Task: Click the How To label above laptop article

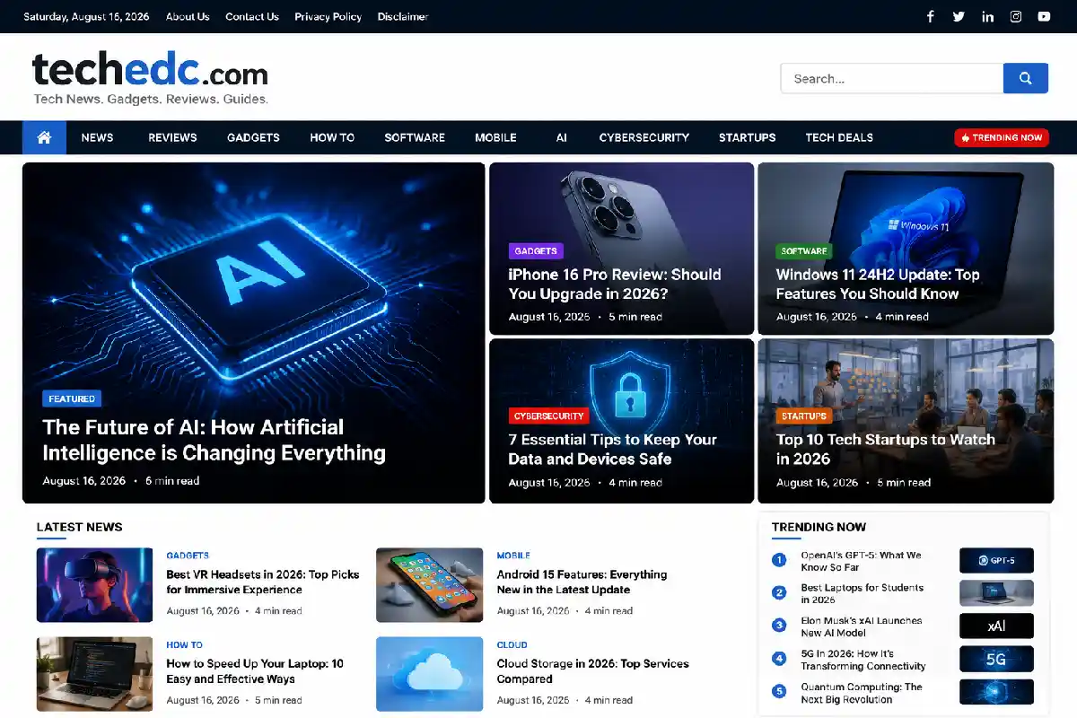Action: tap(184, 644)
